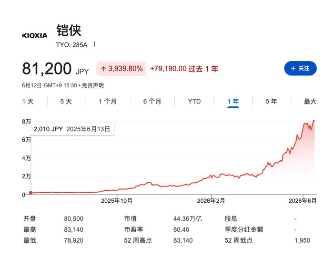Select the 1 年 range tab
The image size is (324, 258).
(233, 102)
